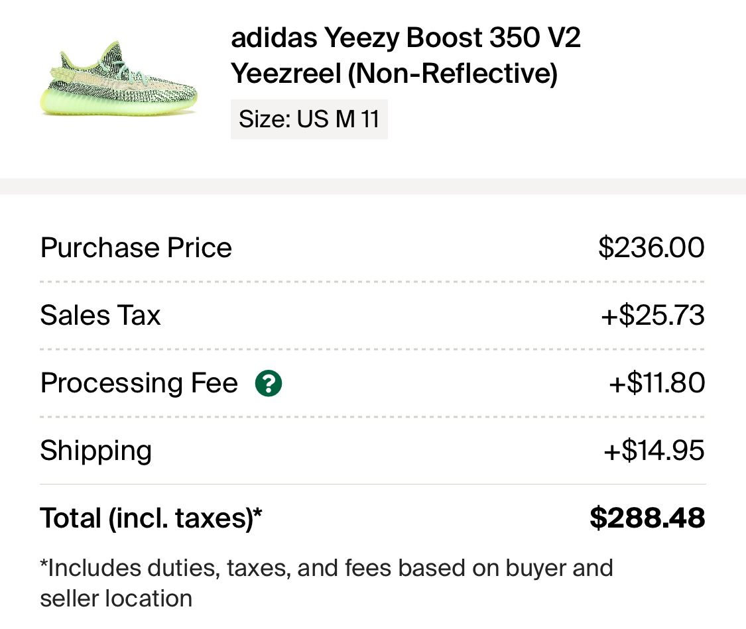Click the Shipping row label
The image size is (746, 629).
pyautogui.click(x=95, y=450)
